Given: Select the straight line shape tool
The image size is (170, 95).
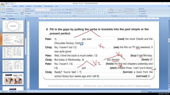Looking at the screenshot, I should pyautogui.click(x=96, y=9).
